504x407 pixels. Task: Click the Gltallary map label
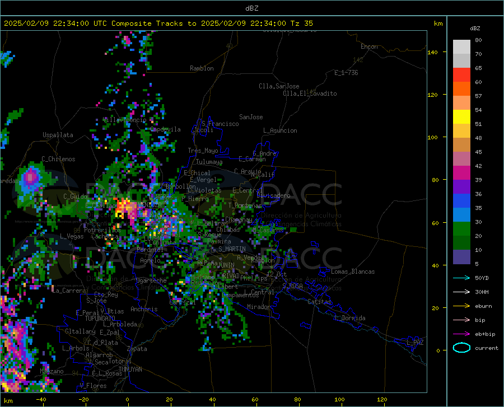[80, 331]
